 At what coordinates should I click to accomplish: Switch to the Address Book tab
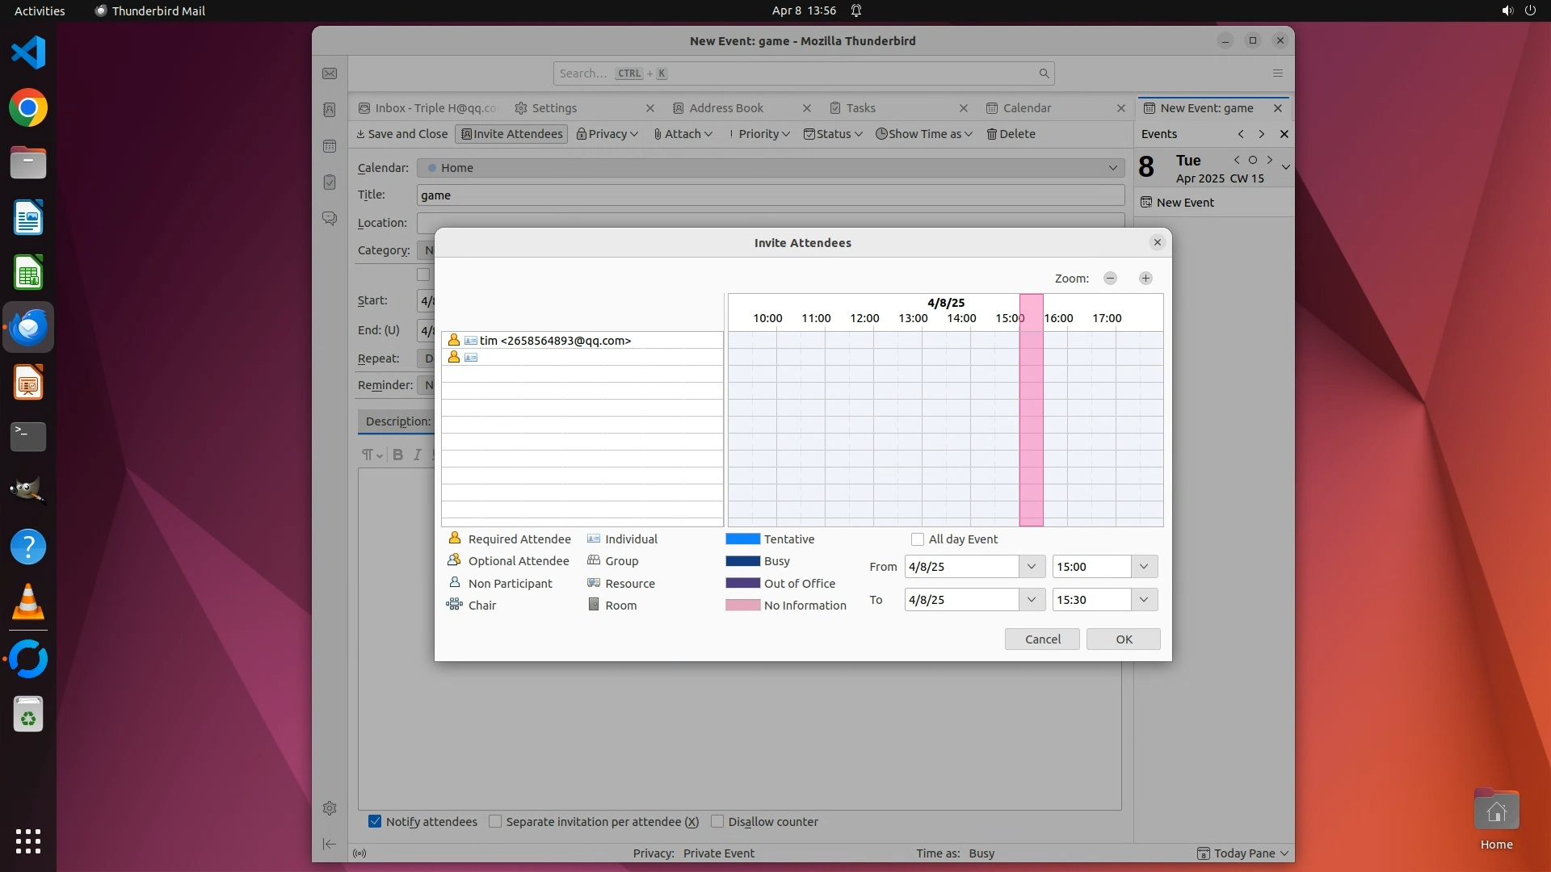tap(725, 108)
